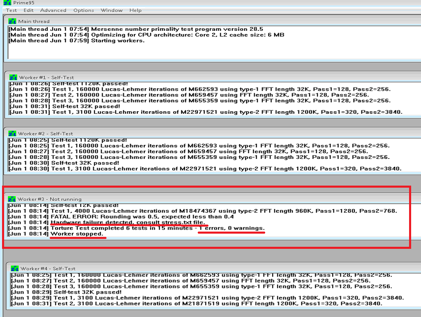The height and width of the screenshot is (317, 421).
Task: Click 'Hardware failure detected' log line
Action: (106, 222)
